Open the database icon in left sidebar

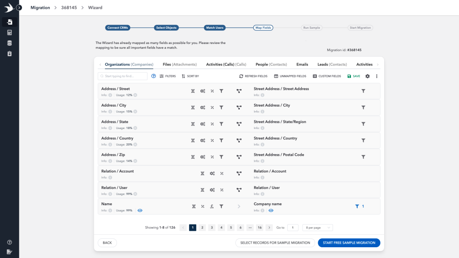[9, 43]
